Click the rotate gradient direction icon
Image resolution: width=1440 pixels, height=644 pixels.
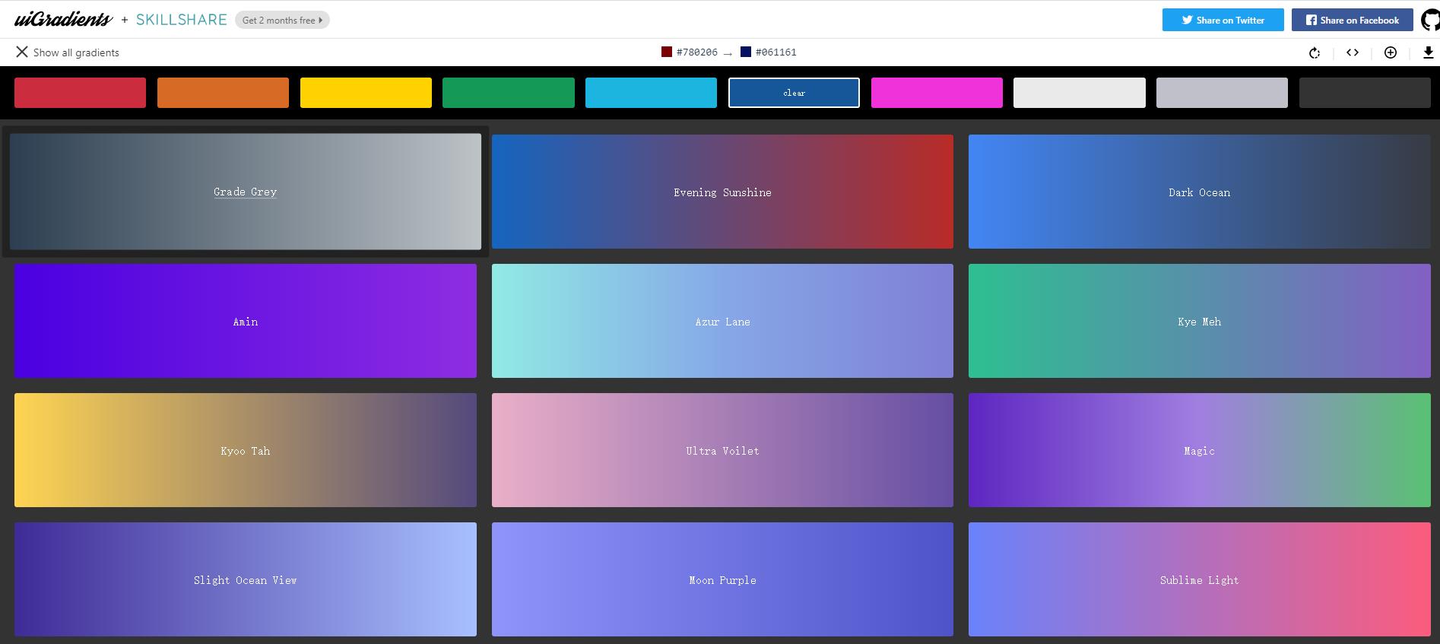[x=1315, y=52]
